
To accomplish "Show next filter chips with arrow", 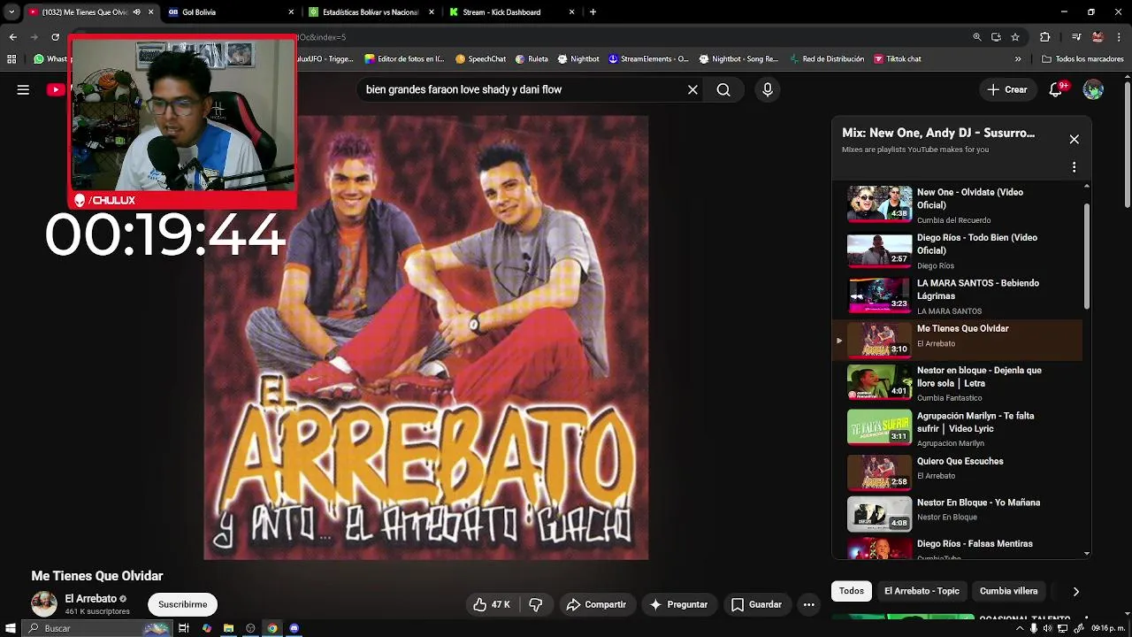I will point(1075,591).
